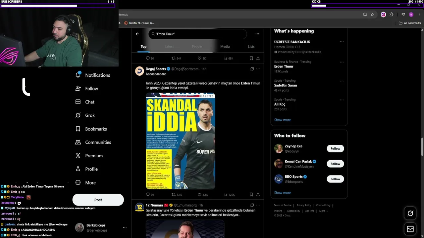Open more options for Sadettin Saran trend
Viewport: 424px width, 238px height.
coord(342,81)
